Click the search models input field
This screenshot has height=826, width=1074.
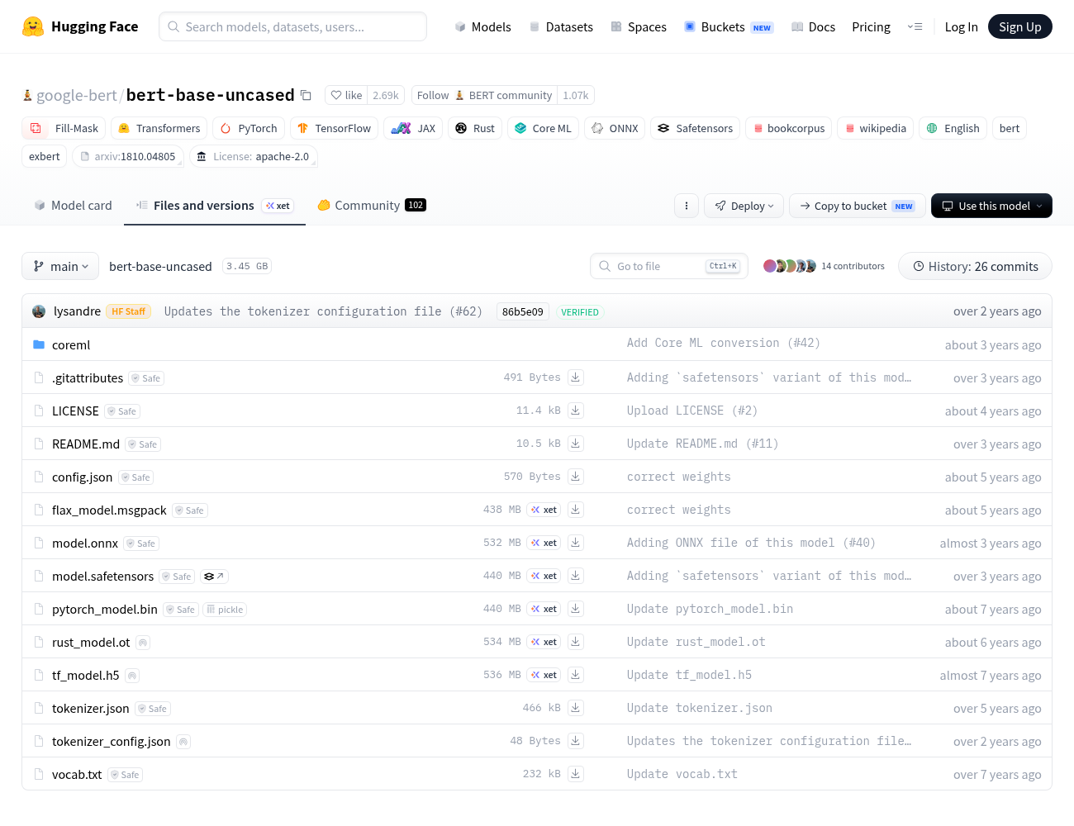tap(292, 26)
